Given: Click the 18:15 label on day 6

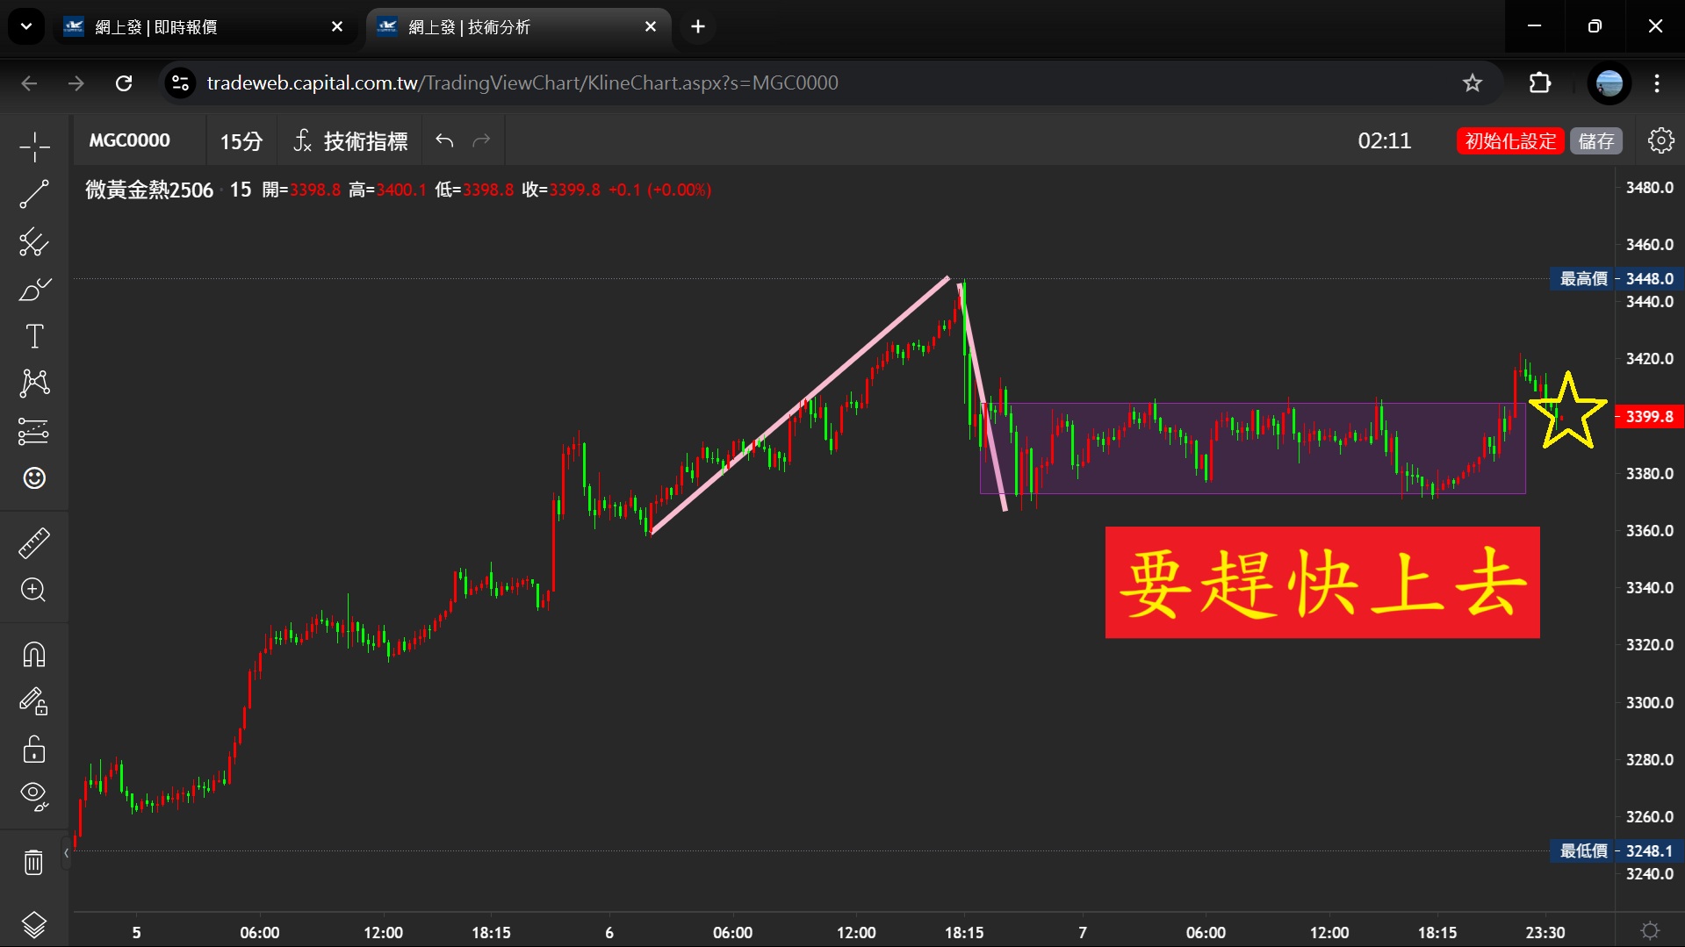Looking at the screenshot, I should 964,932.
